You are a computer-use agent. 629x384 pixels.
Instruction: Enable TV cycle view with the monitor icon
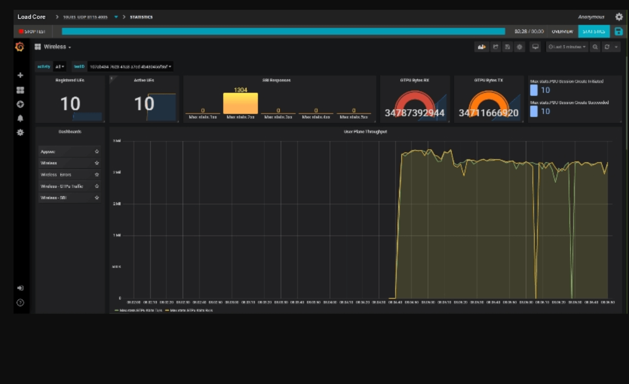point(535,47)
